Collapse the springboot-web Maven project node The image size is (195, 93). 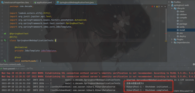(169, 5)
